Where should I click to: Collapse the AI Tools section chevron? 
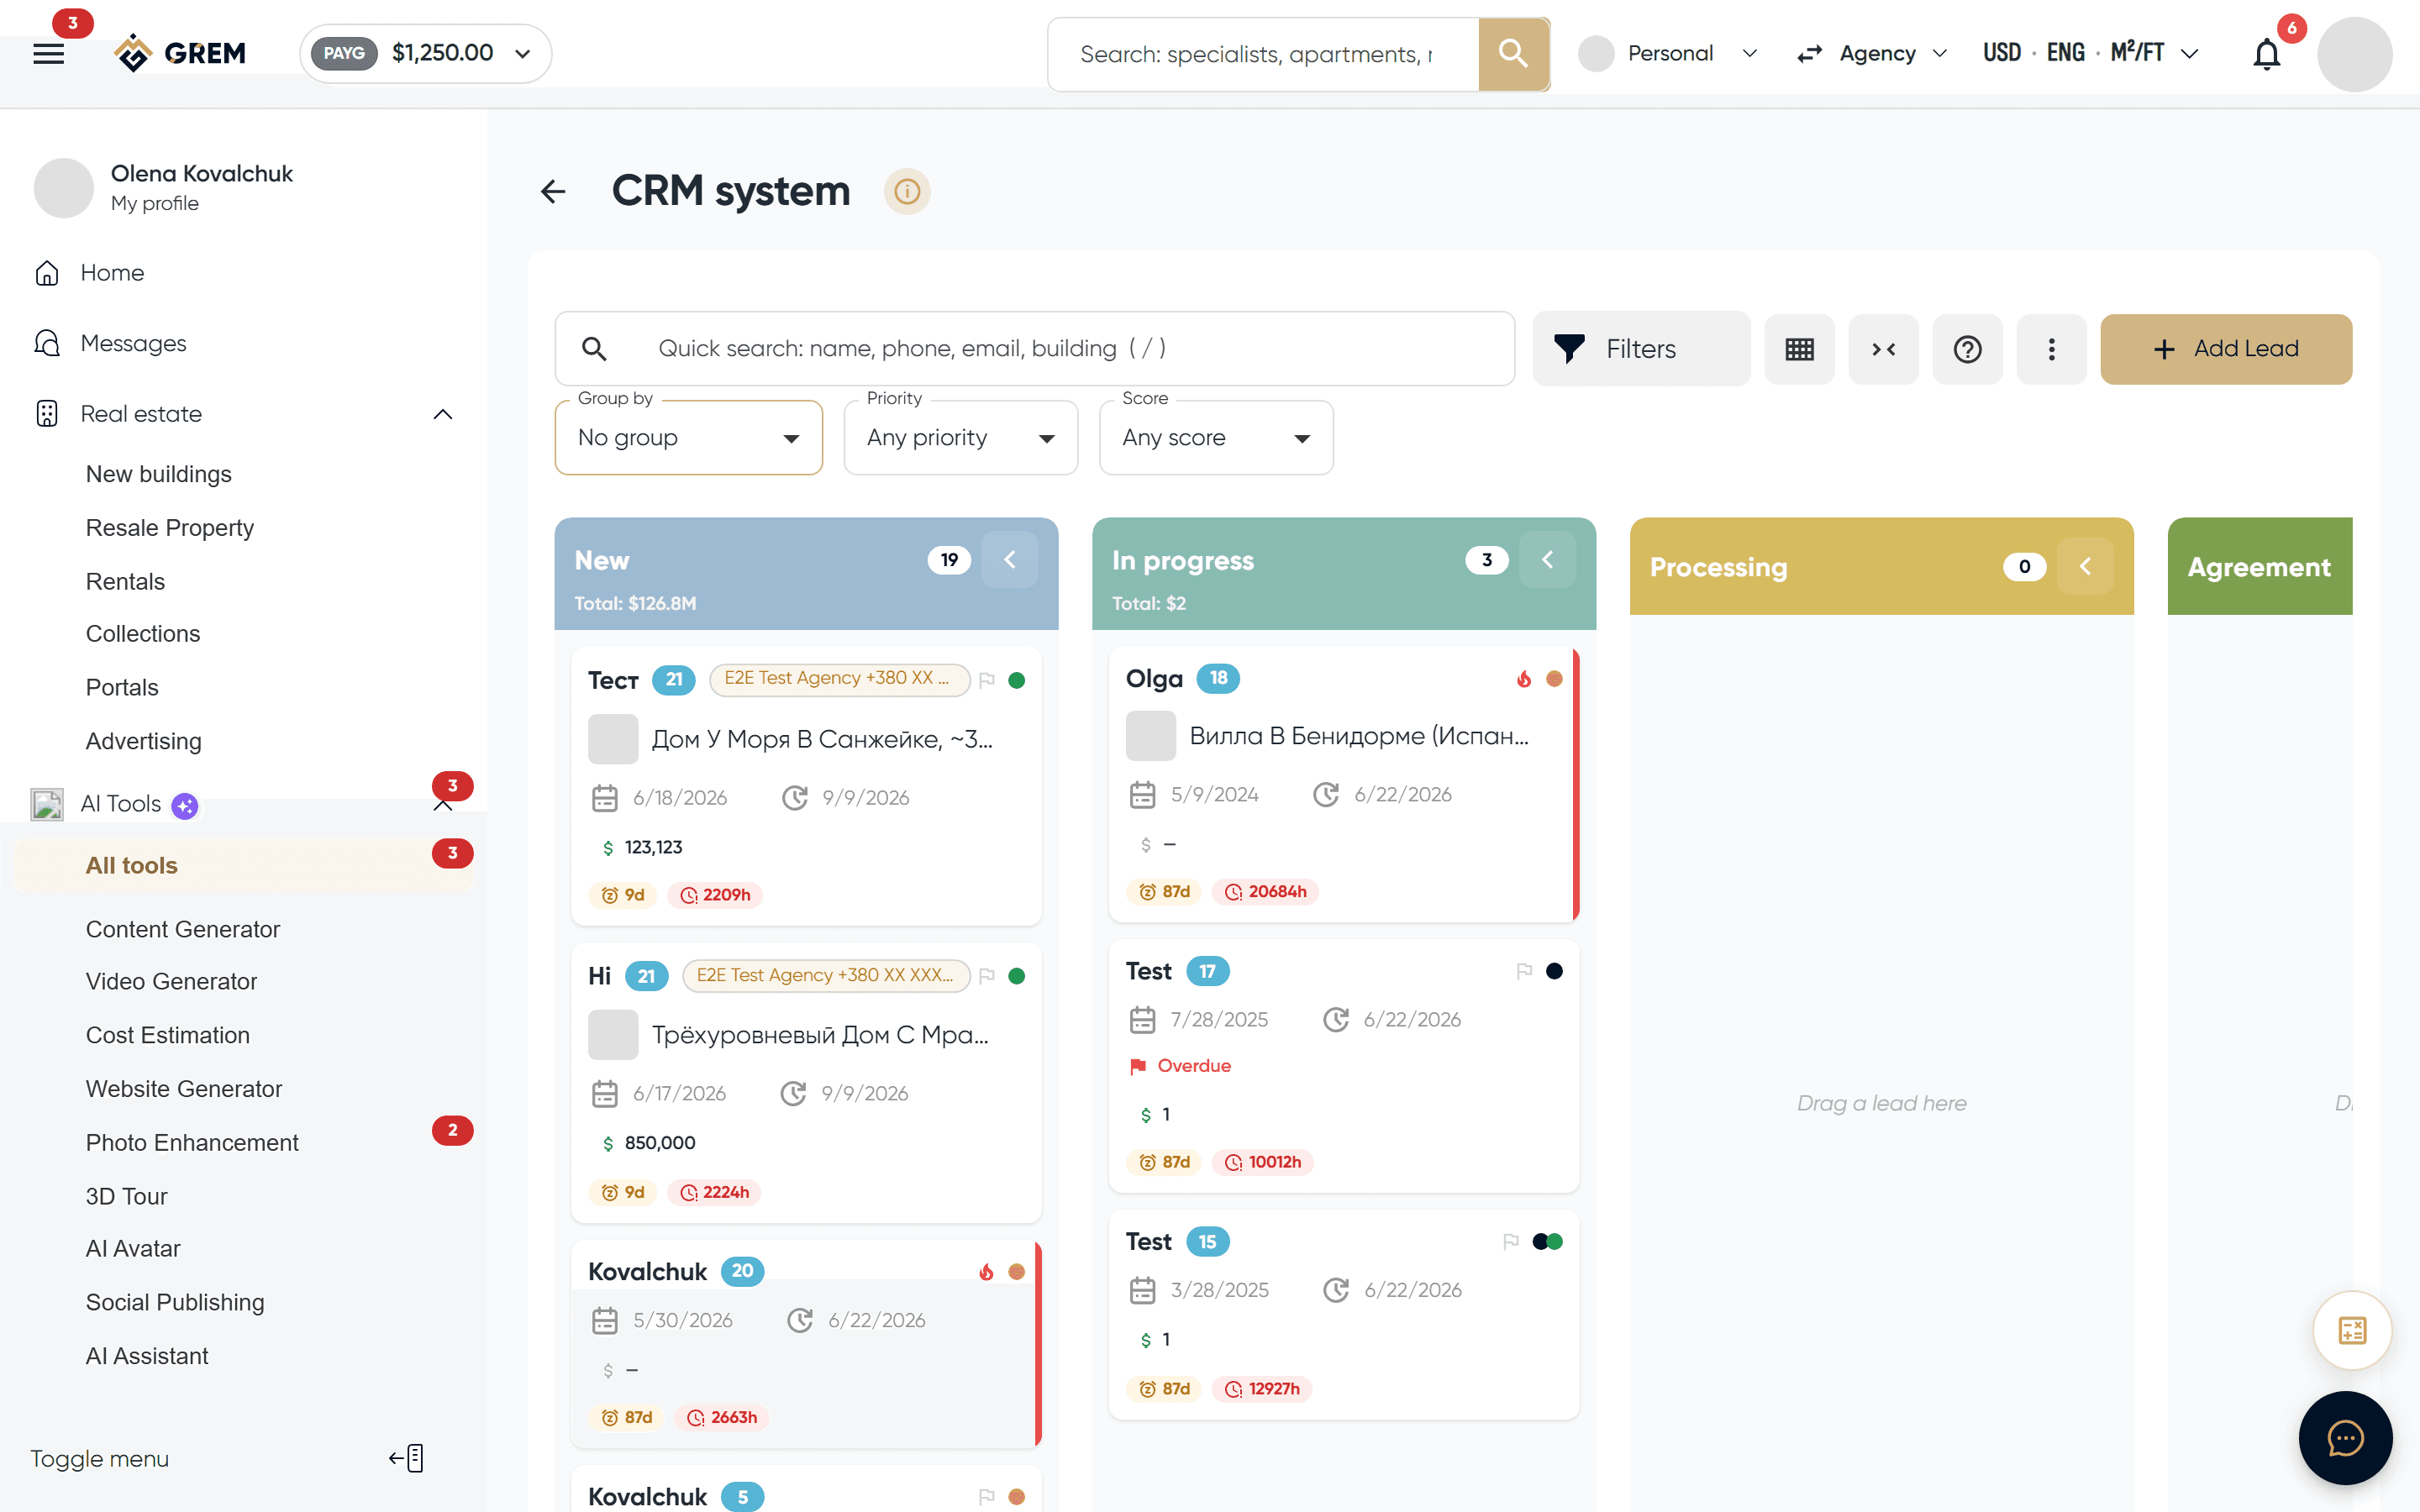[x=443, y=805]
